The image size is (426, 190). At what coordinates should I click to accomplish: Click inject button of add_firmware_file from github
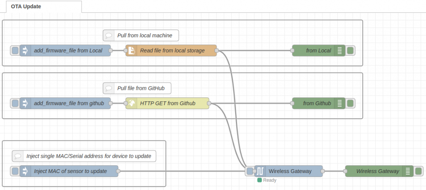pyautogui.click(x=15, y=103)
